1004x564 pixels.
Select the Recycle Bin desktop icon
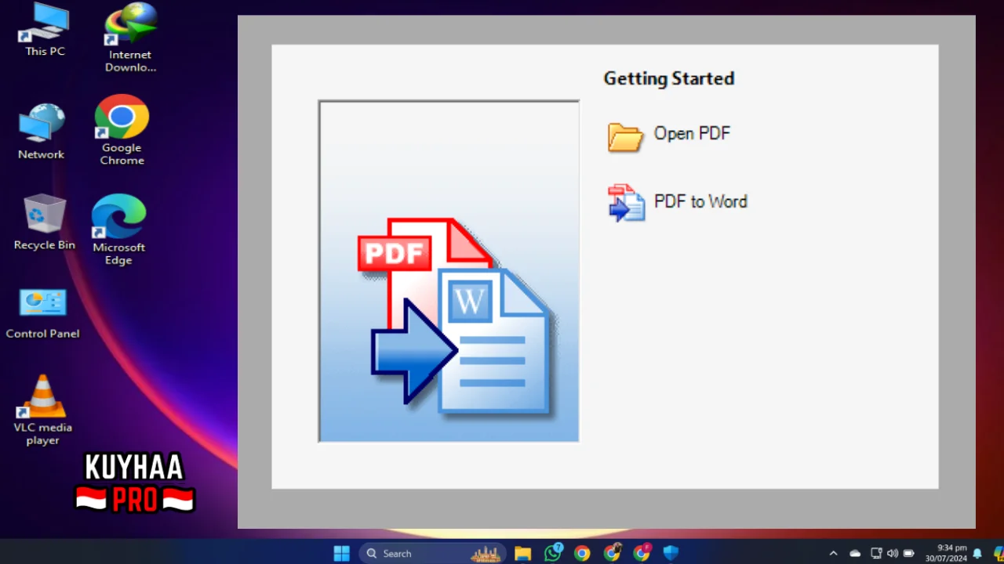45,222
